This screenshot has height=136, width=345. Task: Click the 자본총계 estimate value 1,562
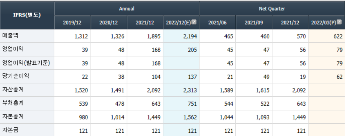pyautogui.click(x=190, y=117)
